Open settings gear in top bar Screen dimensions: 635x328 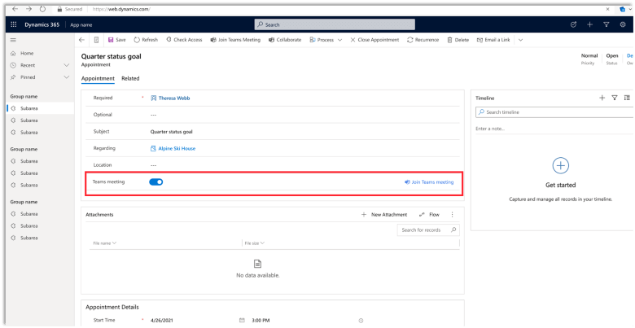[623, 25]
